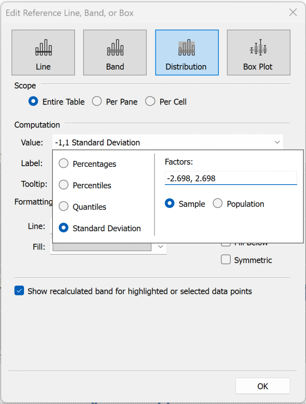The image size is (306, 404).
Task: Switch scope to Per Pane
Action: pyautogui.click(x=97, y=101)
